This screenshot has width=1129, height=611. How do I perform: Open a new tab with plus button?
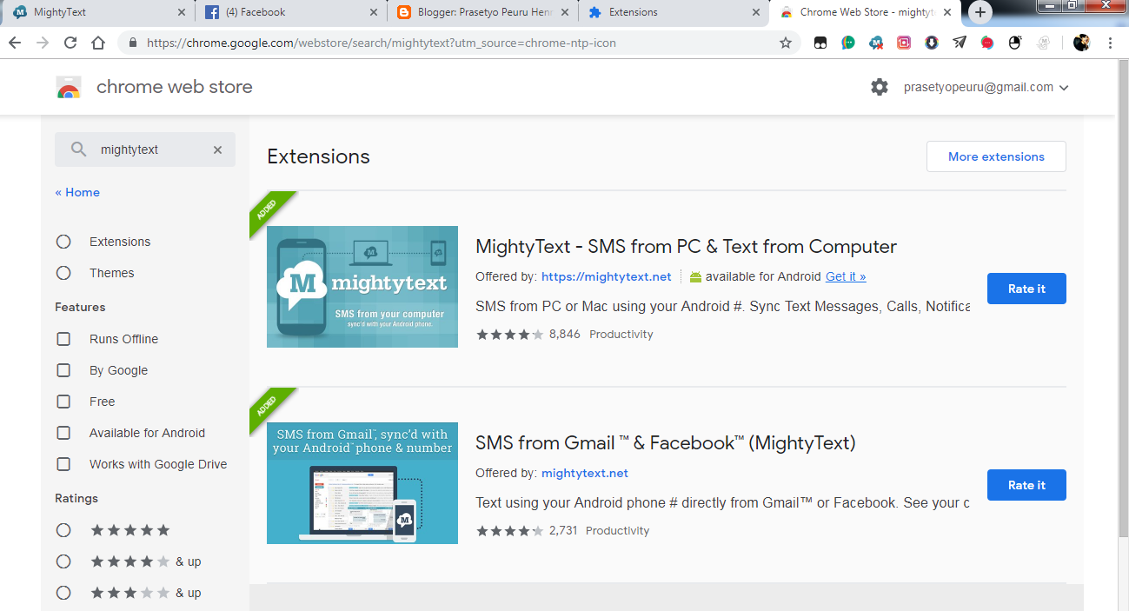tap(980, 12)
